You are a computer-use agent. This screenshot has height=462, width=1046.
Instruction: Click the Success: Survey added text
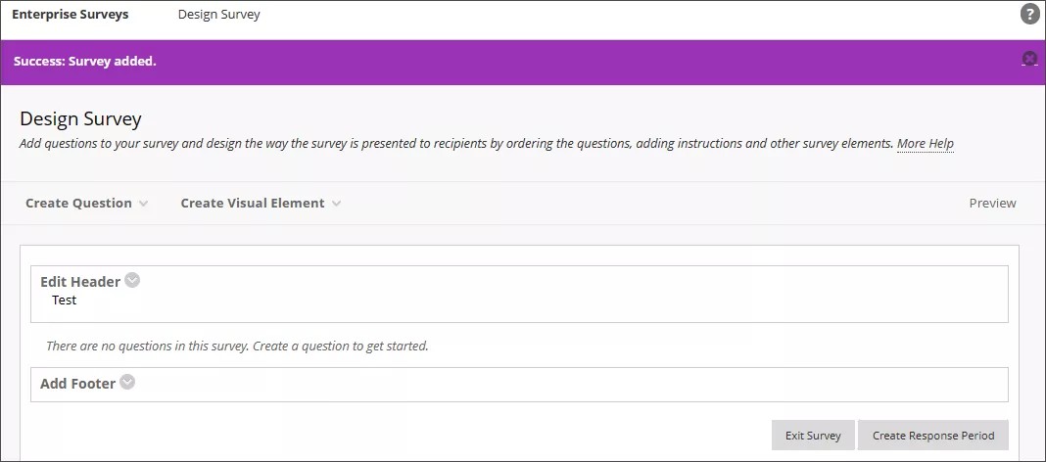click(85, 61)
